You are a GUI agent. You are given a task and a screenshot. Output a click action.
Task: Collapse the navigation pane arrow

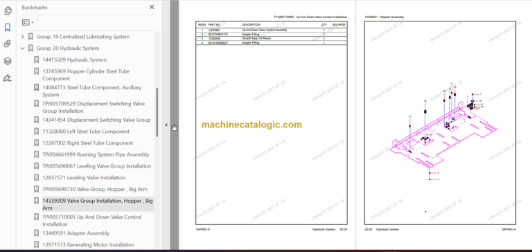pyautogui.click(x=166, y=125)
